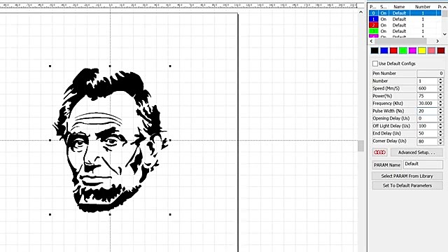The width and height of the screenshot is (448, 252).
Task: Click Set To Default Parameters button
Action: 407,185
